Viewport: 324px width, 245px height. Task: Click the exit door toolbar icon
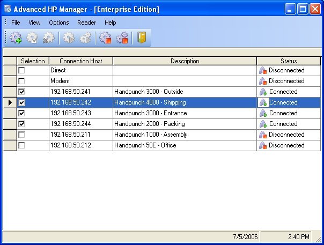(x=142, y=38)
